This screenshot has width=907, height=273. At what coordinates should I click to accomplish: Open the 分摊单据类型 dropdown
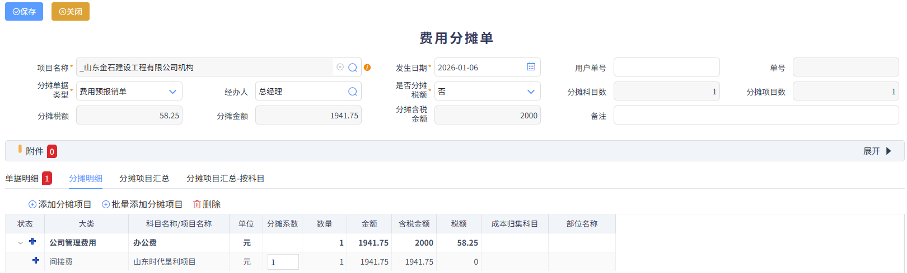[x=172, y=92]
